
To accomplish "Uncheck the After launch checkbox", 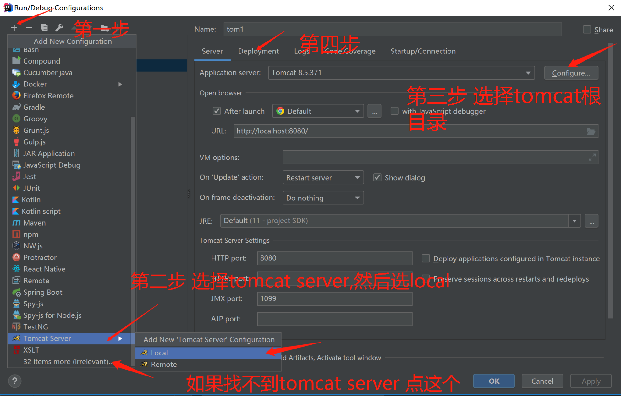I will coord(217,111).
